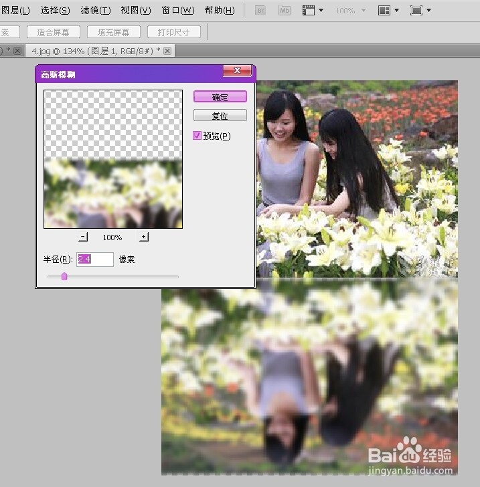
Task: Close the 高斯模糊 dialog with X
Action: click(x=237, y=70)
